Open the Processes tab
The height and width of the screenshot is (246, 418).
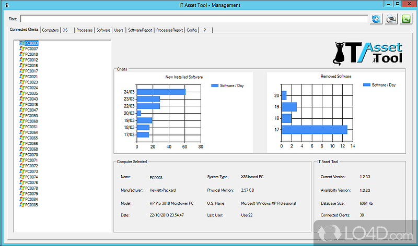(85, 30)
